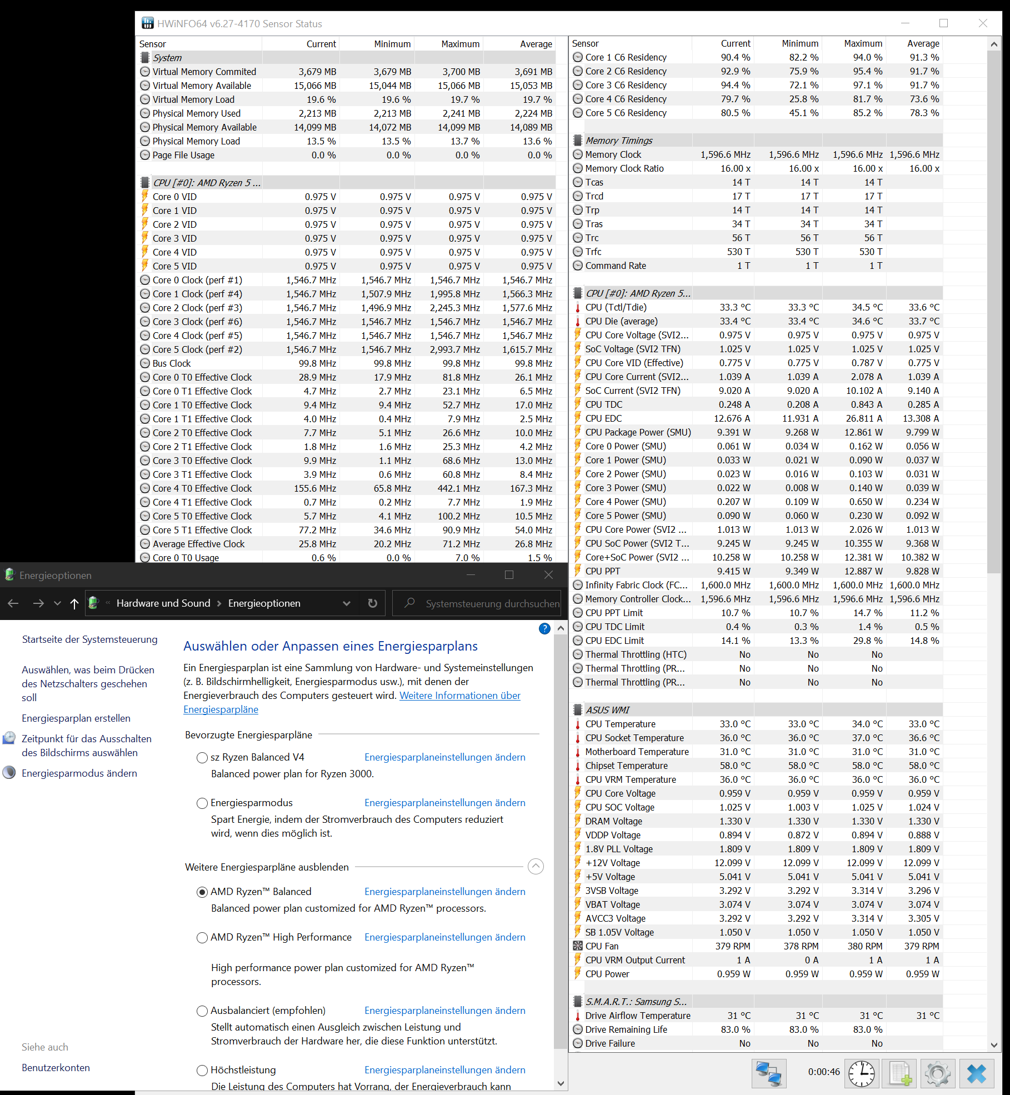Click the HWiNFO64 title bar app icon
The height and width of the screenshot is (1095, 1010).
click(x=147, y=23)
